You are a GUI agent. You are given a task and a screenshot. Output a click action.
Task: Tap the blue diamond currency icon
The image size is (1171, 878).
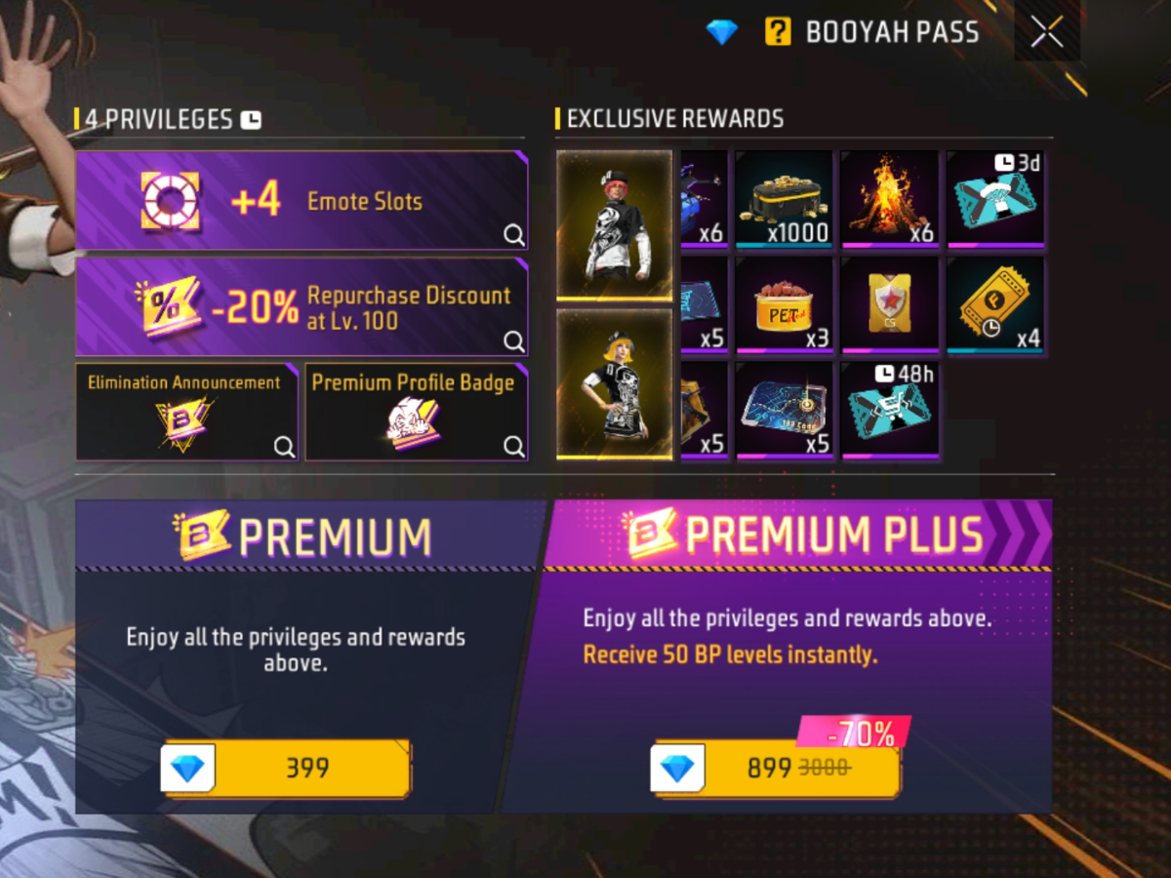click(x=722, y=32)
